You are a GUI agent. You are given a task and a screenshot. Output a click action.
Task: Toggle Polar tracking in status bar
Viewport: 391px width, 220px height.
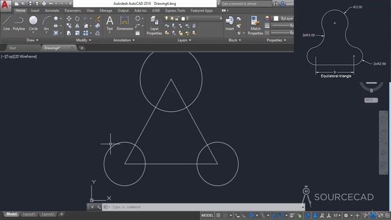point(252,215)
